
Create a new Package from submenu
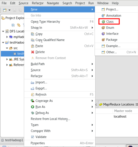pyautogui.click(x=112, y=40)
